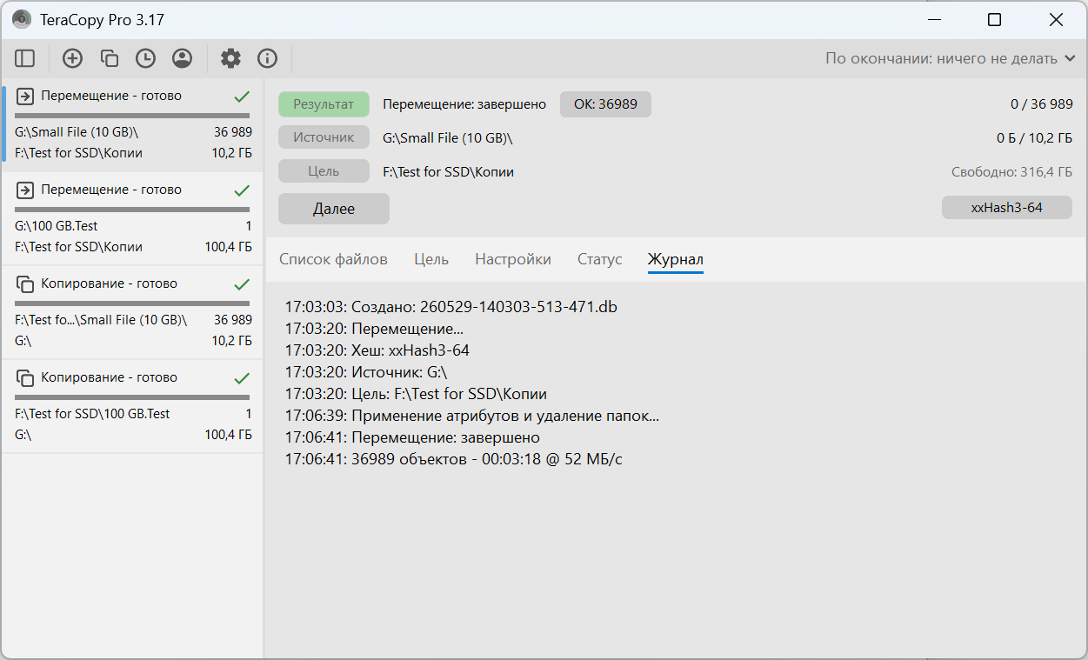
Task: Open the info icon in the toolbar
Action: tap(267, 59)
